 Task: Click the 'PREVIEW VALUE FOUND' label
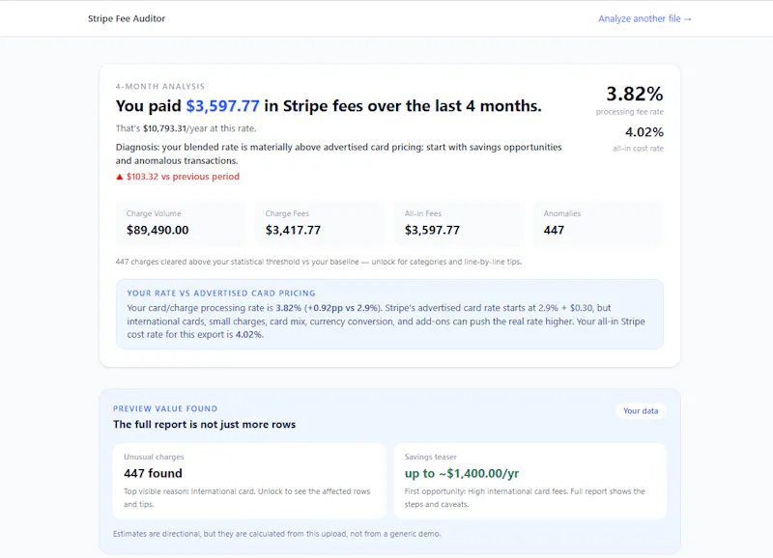coord(165,408)
